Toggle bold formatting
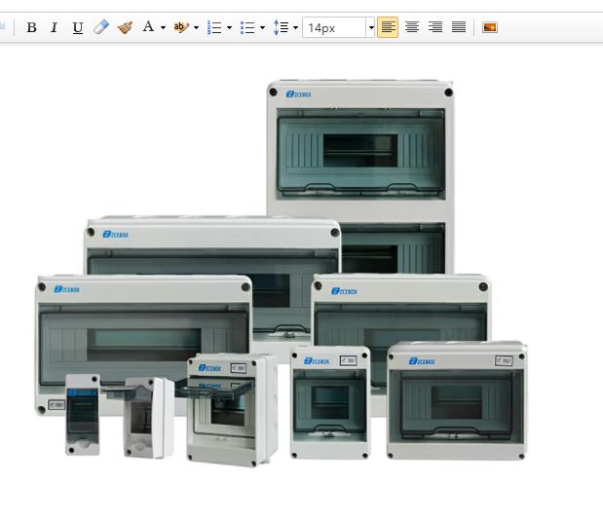The image size is (603, 522). (x=31, y=27)
